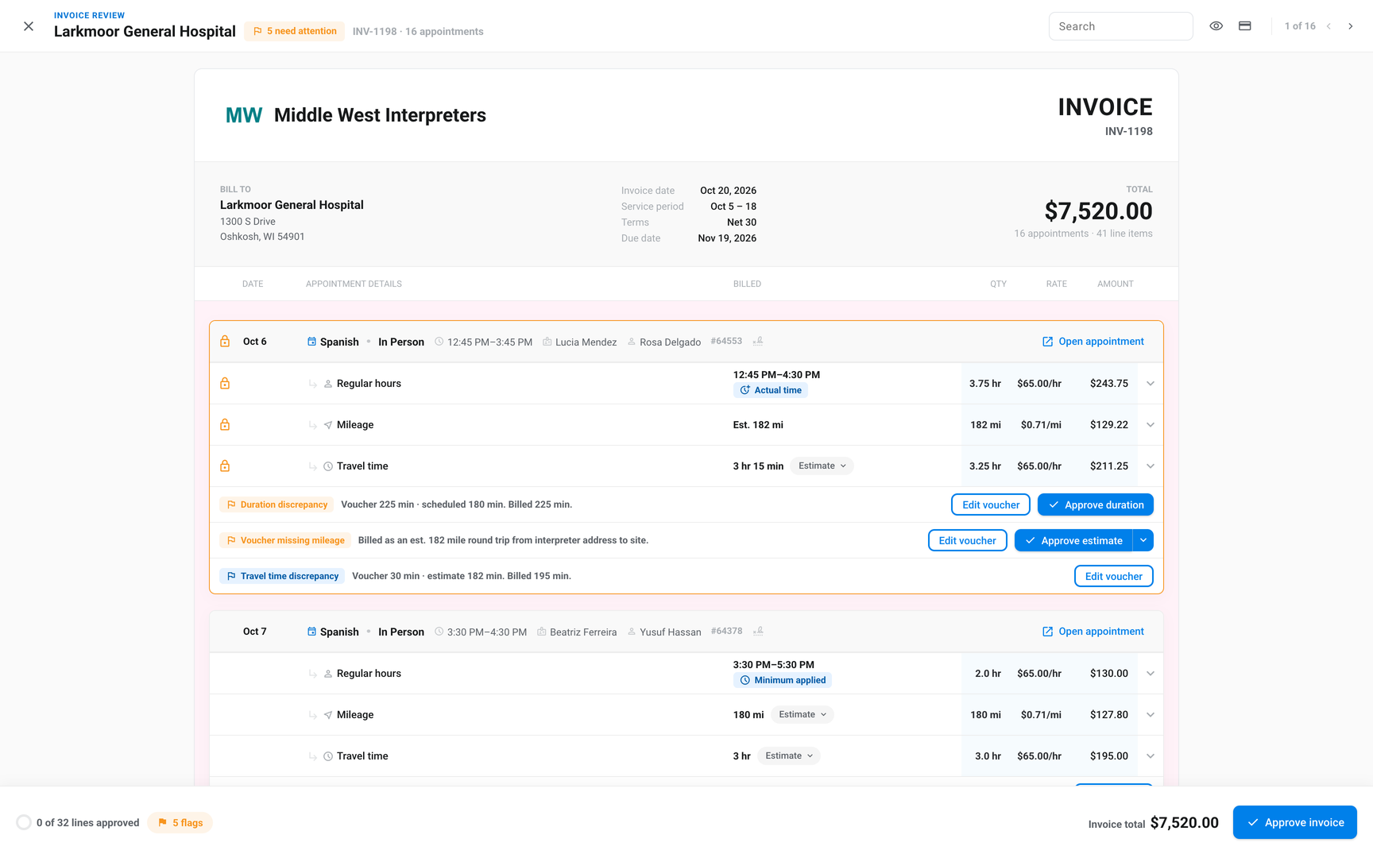Open appointment link for Oct 7
Image resolution: width=1373 pixels, height=858 pixels.
click(1093, 632)
